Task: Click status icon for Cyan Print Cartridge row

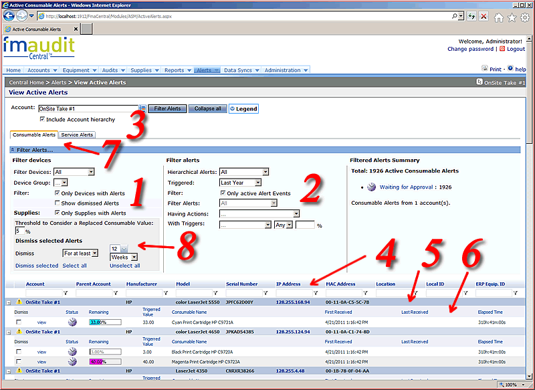Action: [72, 322]
